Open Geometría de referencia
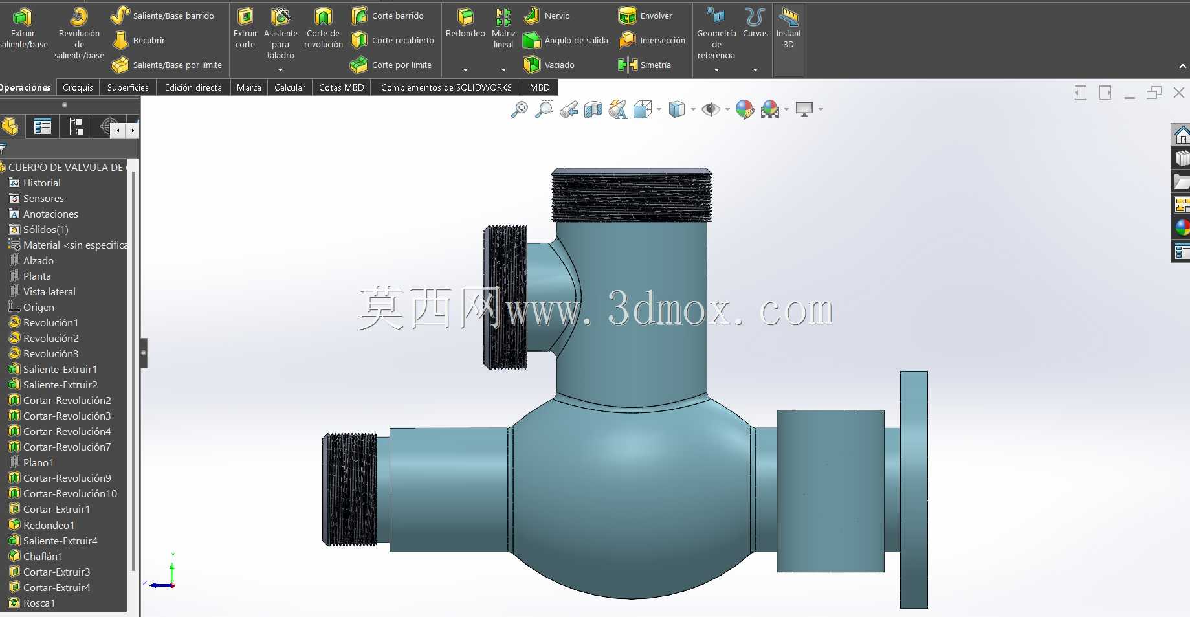Viewport: 1190px width, 617px height. (x=716, y=34)
